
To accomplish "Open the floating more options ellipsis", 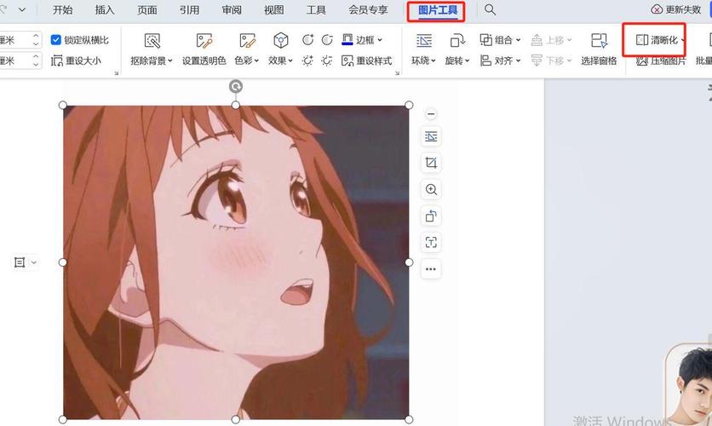I will tap(431, 269).
